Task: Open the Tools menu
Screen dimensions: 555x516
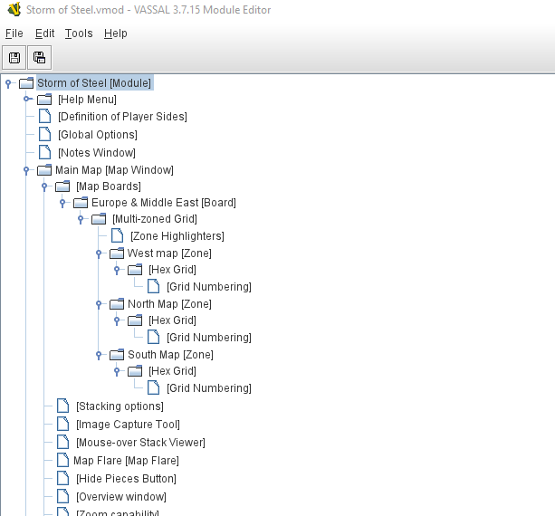Action: 79,33
